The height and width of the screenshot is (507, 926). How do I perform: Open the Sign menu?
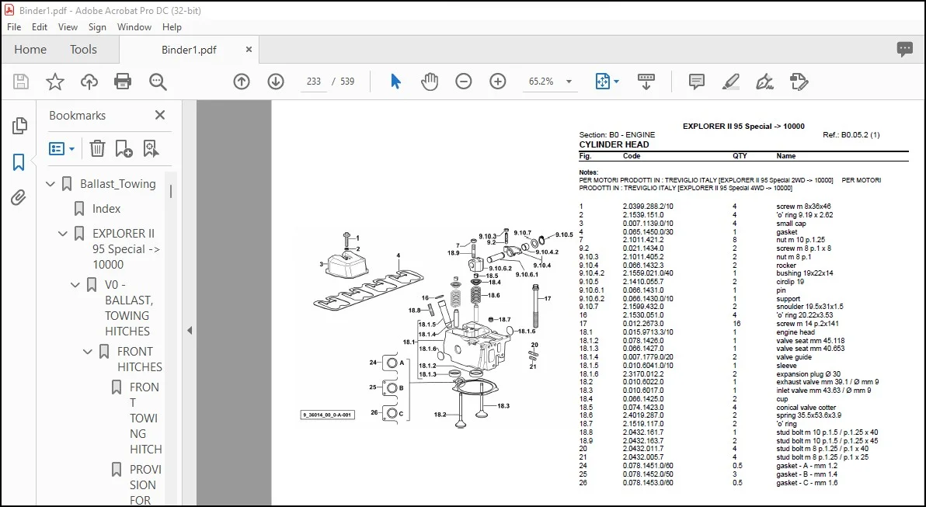coord(97,27)
